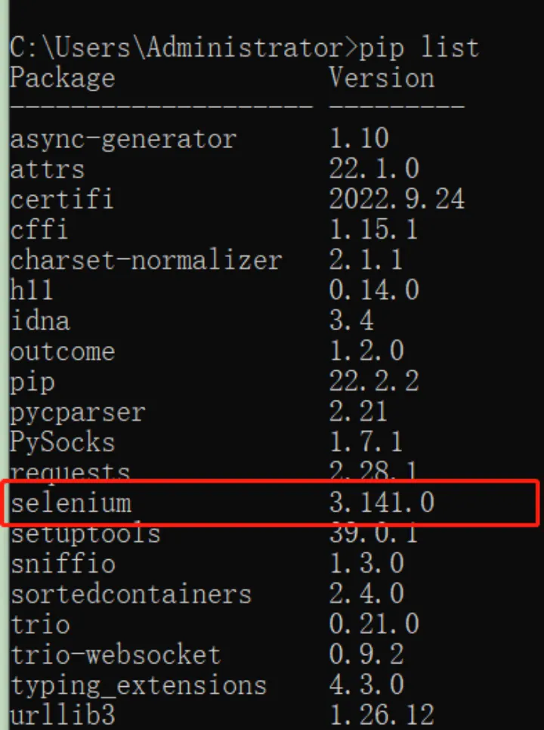
Task: Click the charset-normalizer package name
Action: [x=146, y=260]
